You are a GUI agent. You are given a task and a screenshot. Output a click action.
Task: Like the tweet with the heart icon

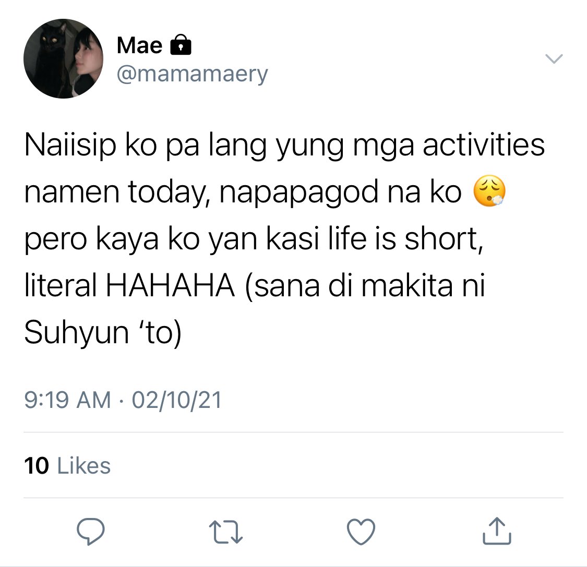pos(361,532)
